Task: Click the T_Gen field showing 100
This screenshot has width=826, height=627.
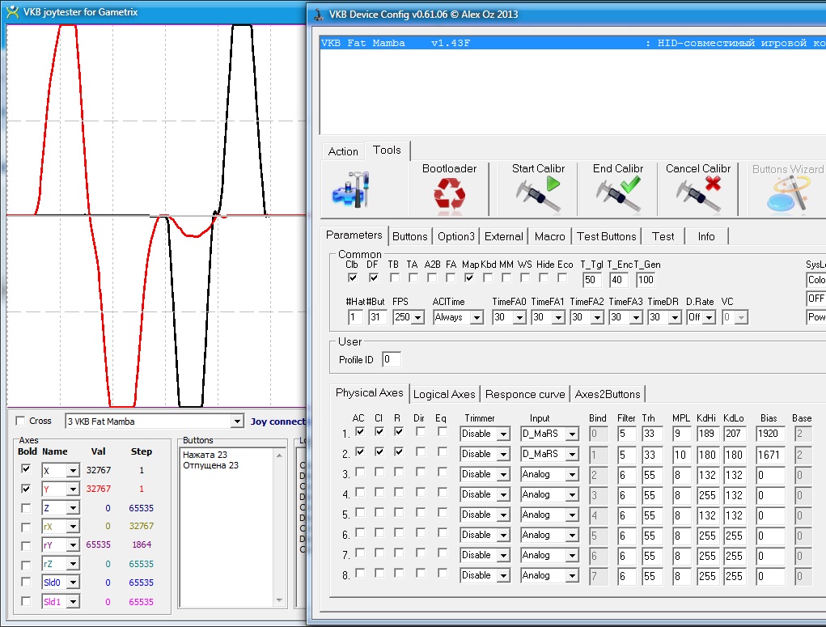Action: pos(646,280)
